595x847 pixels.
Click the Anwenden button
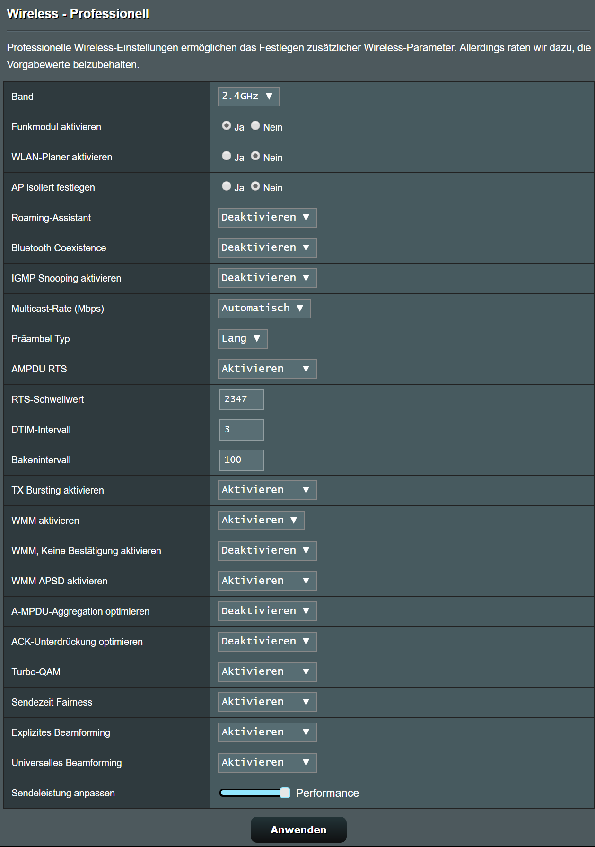coord(298,829)
